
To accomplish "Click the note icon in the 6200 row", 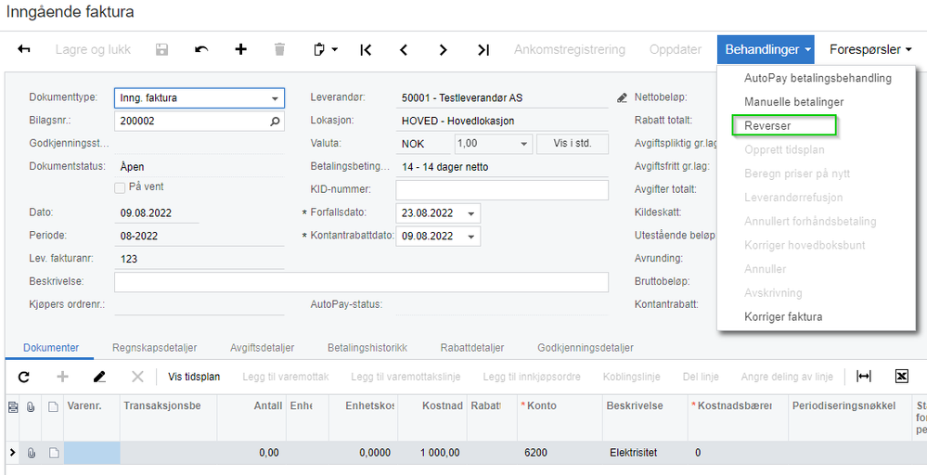I will (54, 453).
